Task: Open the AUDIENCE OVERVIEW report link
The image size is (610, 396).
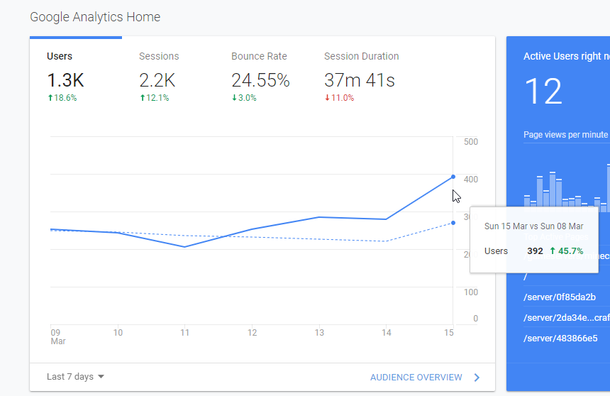Action: pyautogui.click(x=416, y=378)
